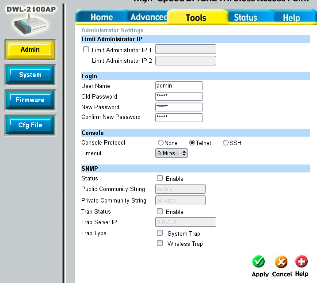This screenshot has width=317, height=283.
Task: Enable the Limit Administrator IP 1 checkbox
Action: pos(86,50)
